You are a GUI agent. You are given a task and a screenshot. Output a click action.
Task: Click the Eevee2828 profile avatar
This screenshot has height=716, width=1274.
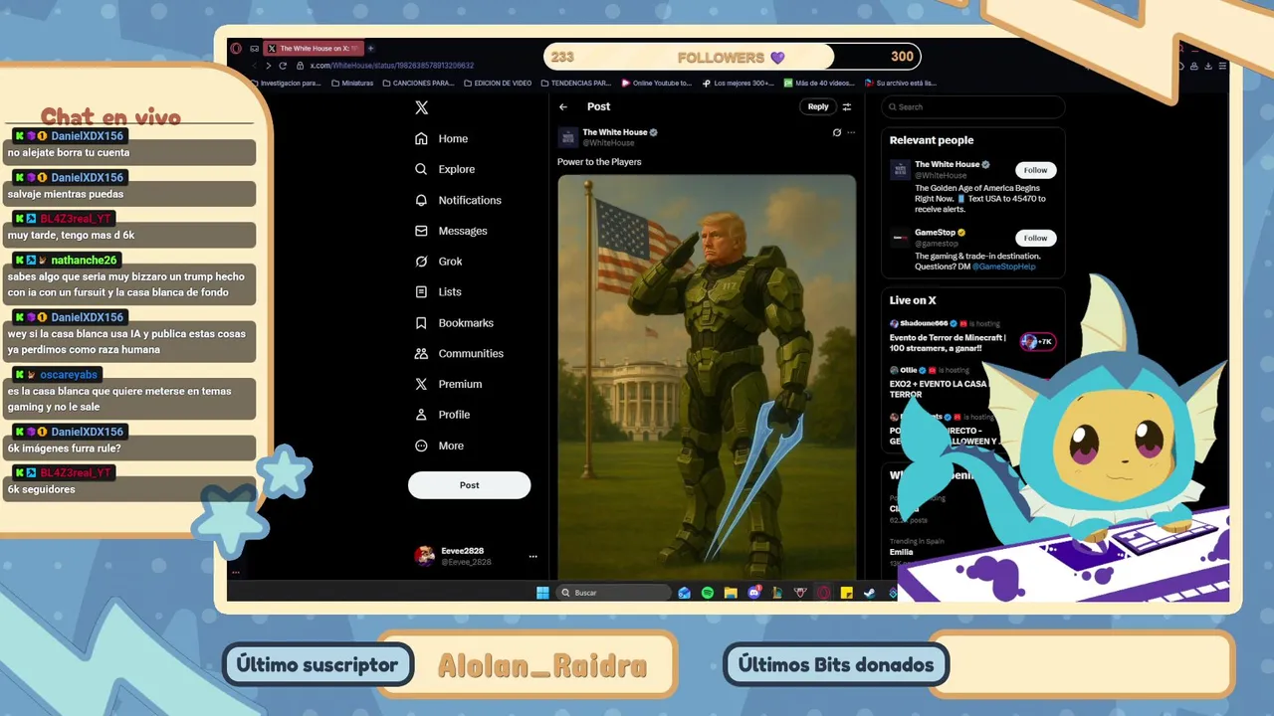click(425, 556)
